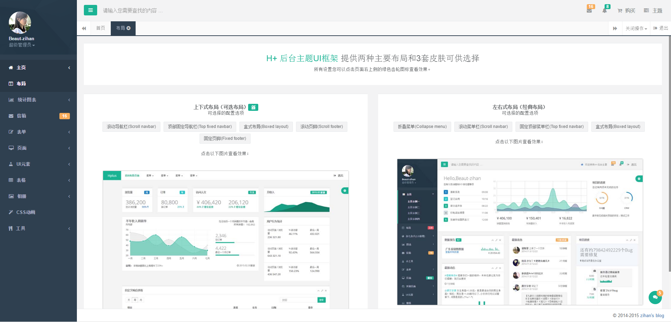The width and height of the screenshot is (671, 322).
Task: Close the 布局 tab with its x icon
Action: click(x=129, y=28)
